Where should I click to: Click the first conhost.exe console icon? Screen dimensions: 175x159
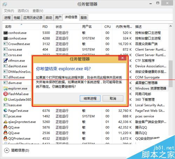coord(6,33)
